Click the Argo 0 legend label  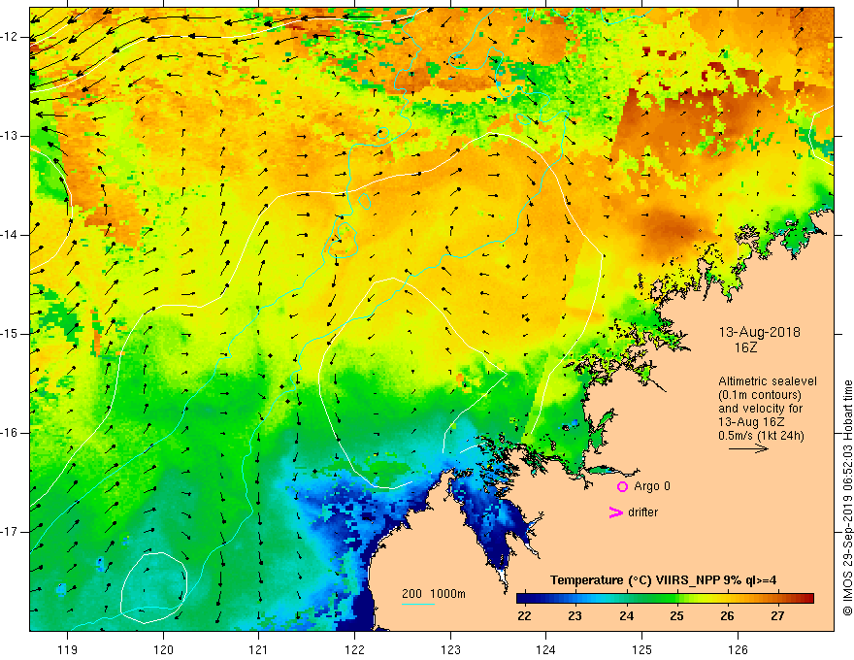pos(651,485)
